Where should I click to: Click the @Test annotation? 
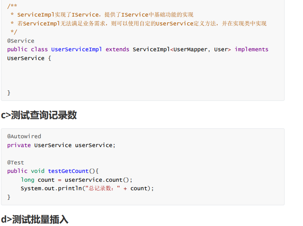tap(15, 162)
